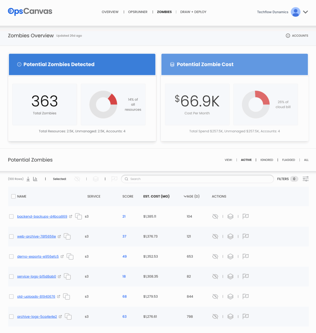Switch to the FLAGGED view
316x333 pixels.
(288, 160)
